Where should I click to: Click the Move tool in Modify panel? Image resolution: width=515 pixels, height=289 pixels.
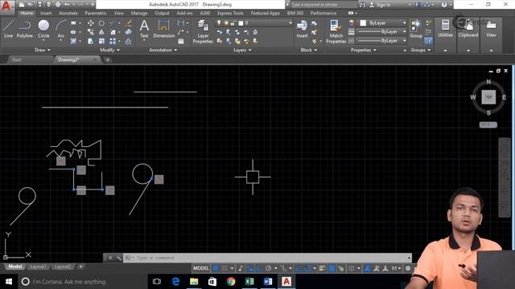tap(91, 23)
